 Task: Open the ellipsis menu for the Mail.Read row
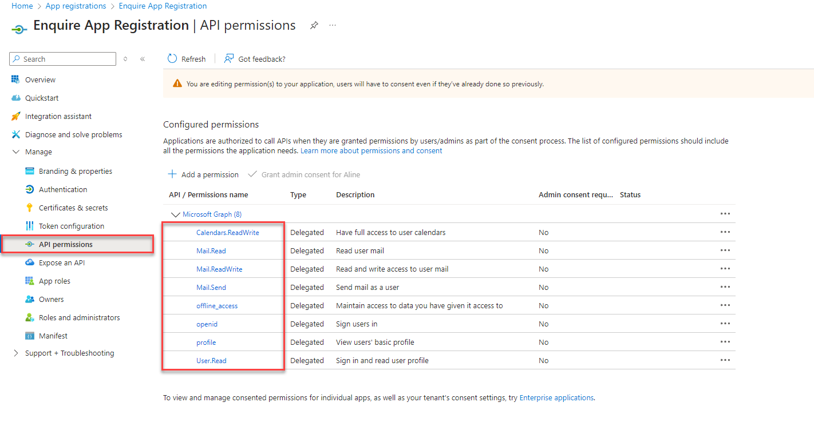click(x=725, y=250)
